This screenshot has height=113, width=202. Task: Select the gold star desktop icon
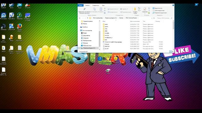(x=108, y=60)
